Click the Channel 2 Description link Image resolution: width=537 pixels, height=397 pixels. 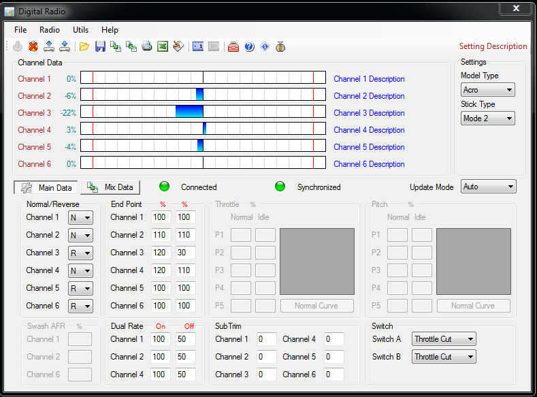pyautogui.click(x=369, y=96)
